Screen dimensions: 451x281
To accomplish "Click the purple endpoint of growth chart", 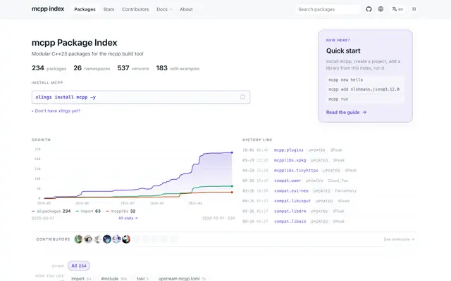I will tap(232, 152).
